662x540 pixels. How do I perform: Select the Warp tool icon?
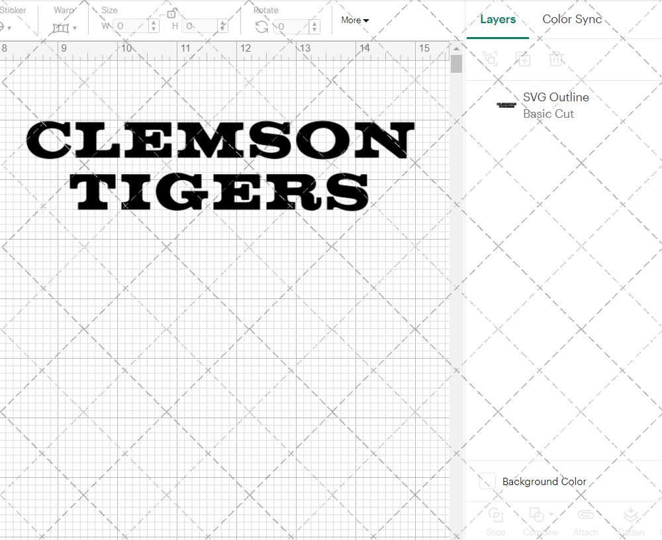pyautogui.click(x=60, y=28)
